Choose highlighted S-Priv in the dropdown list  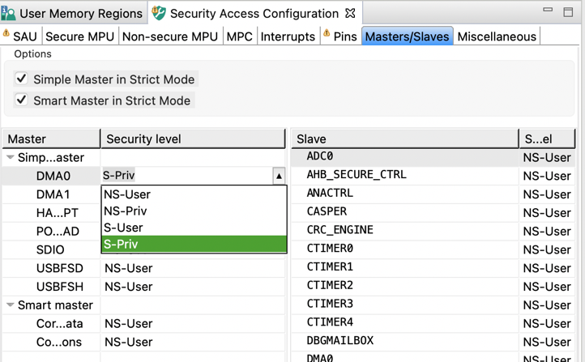point(194,244)
